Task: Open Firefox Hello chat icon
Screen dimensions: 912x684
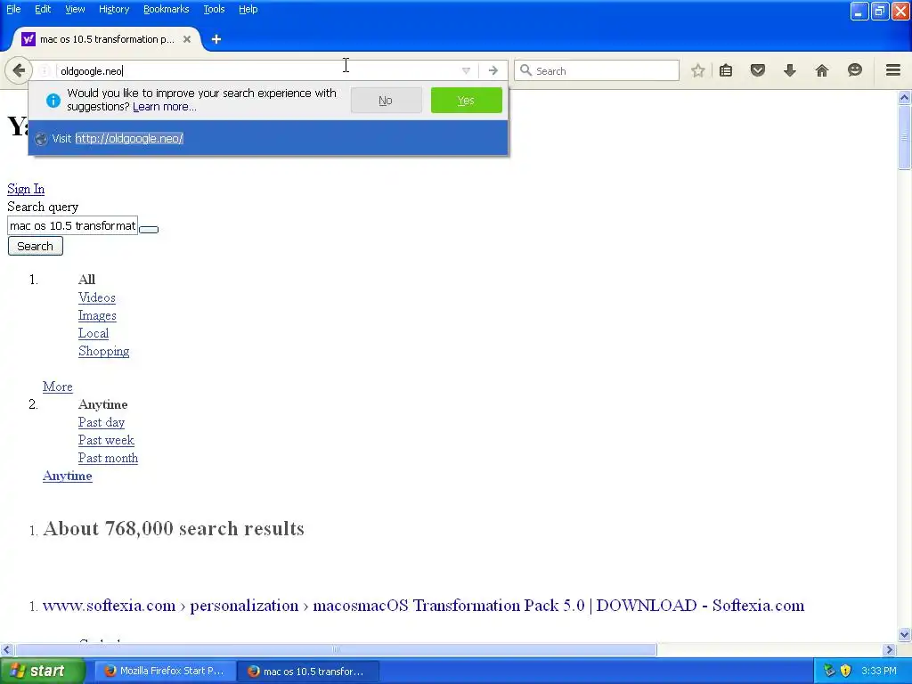Action: pos(854,71)
